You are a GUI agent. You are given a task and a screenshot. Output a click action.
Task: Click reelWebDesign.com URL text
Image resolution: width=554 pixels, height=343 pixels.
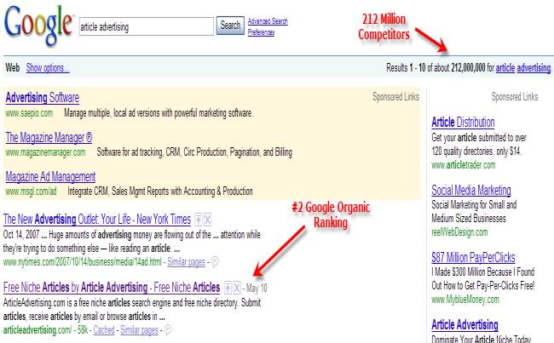(x=459, y=232)
